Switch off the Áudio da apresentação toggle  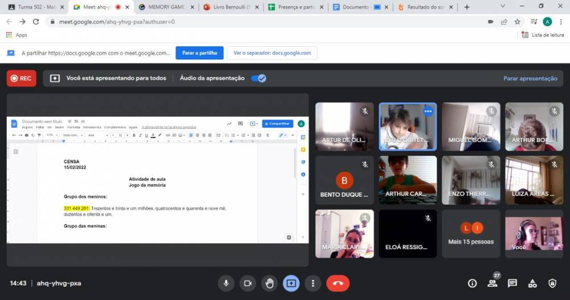(x=259, y=78)
